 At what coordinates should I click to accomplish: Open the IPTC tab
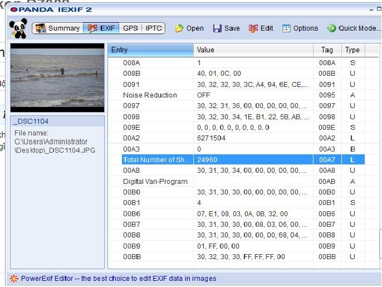154,28
